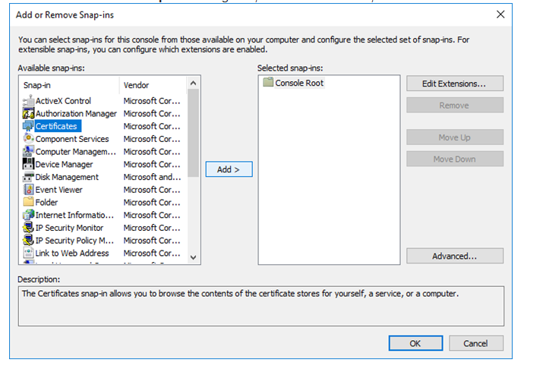The image size is (543, 366).
Task: Click the Device Manager icon
Action: point(29,165)
